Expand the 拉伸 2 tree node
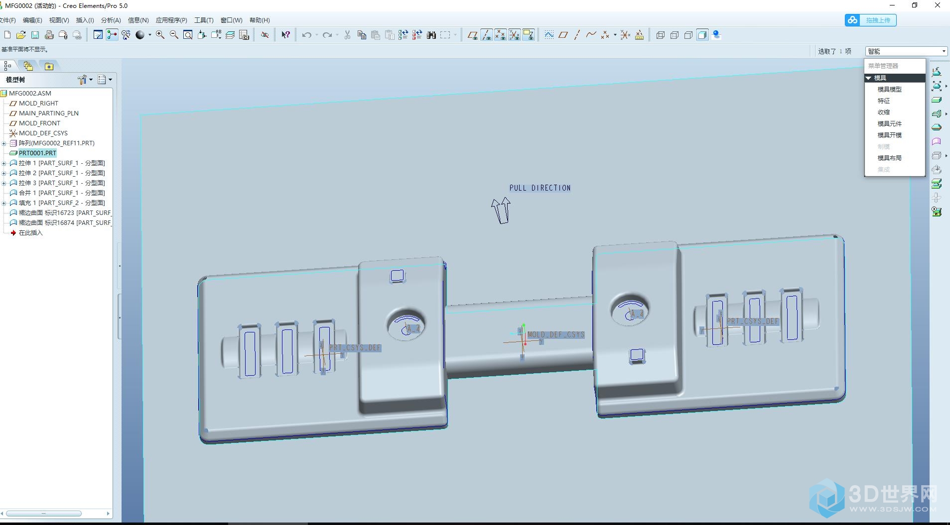 click(x=4, y=173)
